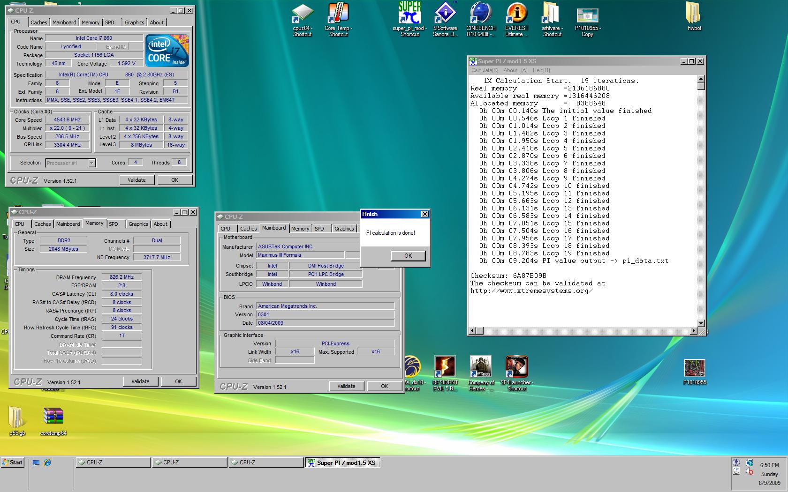Confirm the PI calculation done dialog
This screenshot has width=788, height=492.
(408, 256)
